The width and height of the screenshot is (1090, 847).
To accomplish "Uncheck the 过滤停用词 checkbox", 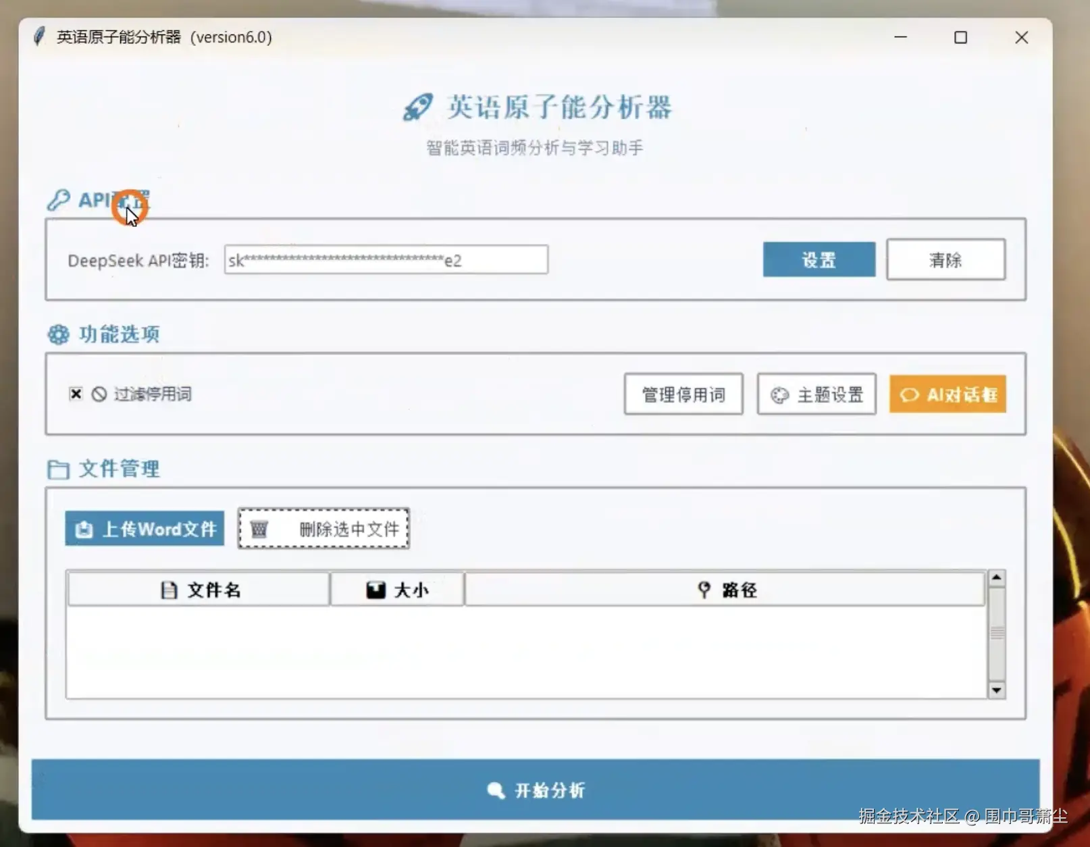I will (75, 394).
